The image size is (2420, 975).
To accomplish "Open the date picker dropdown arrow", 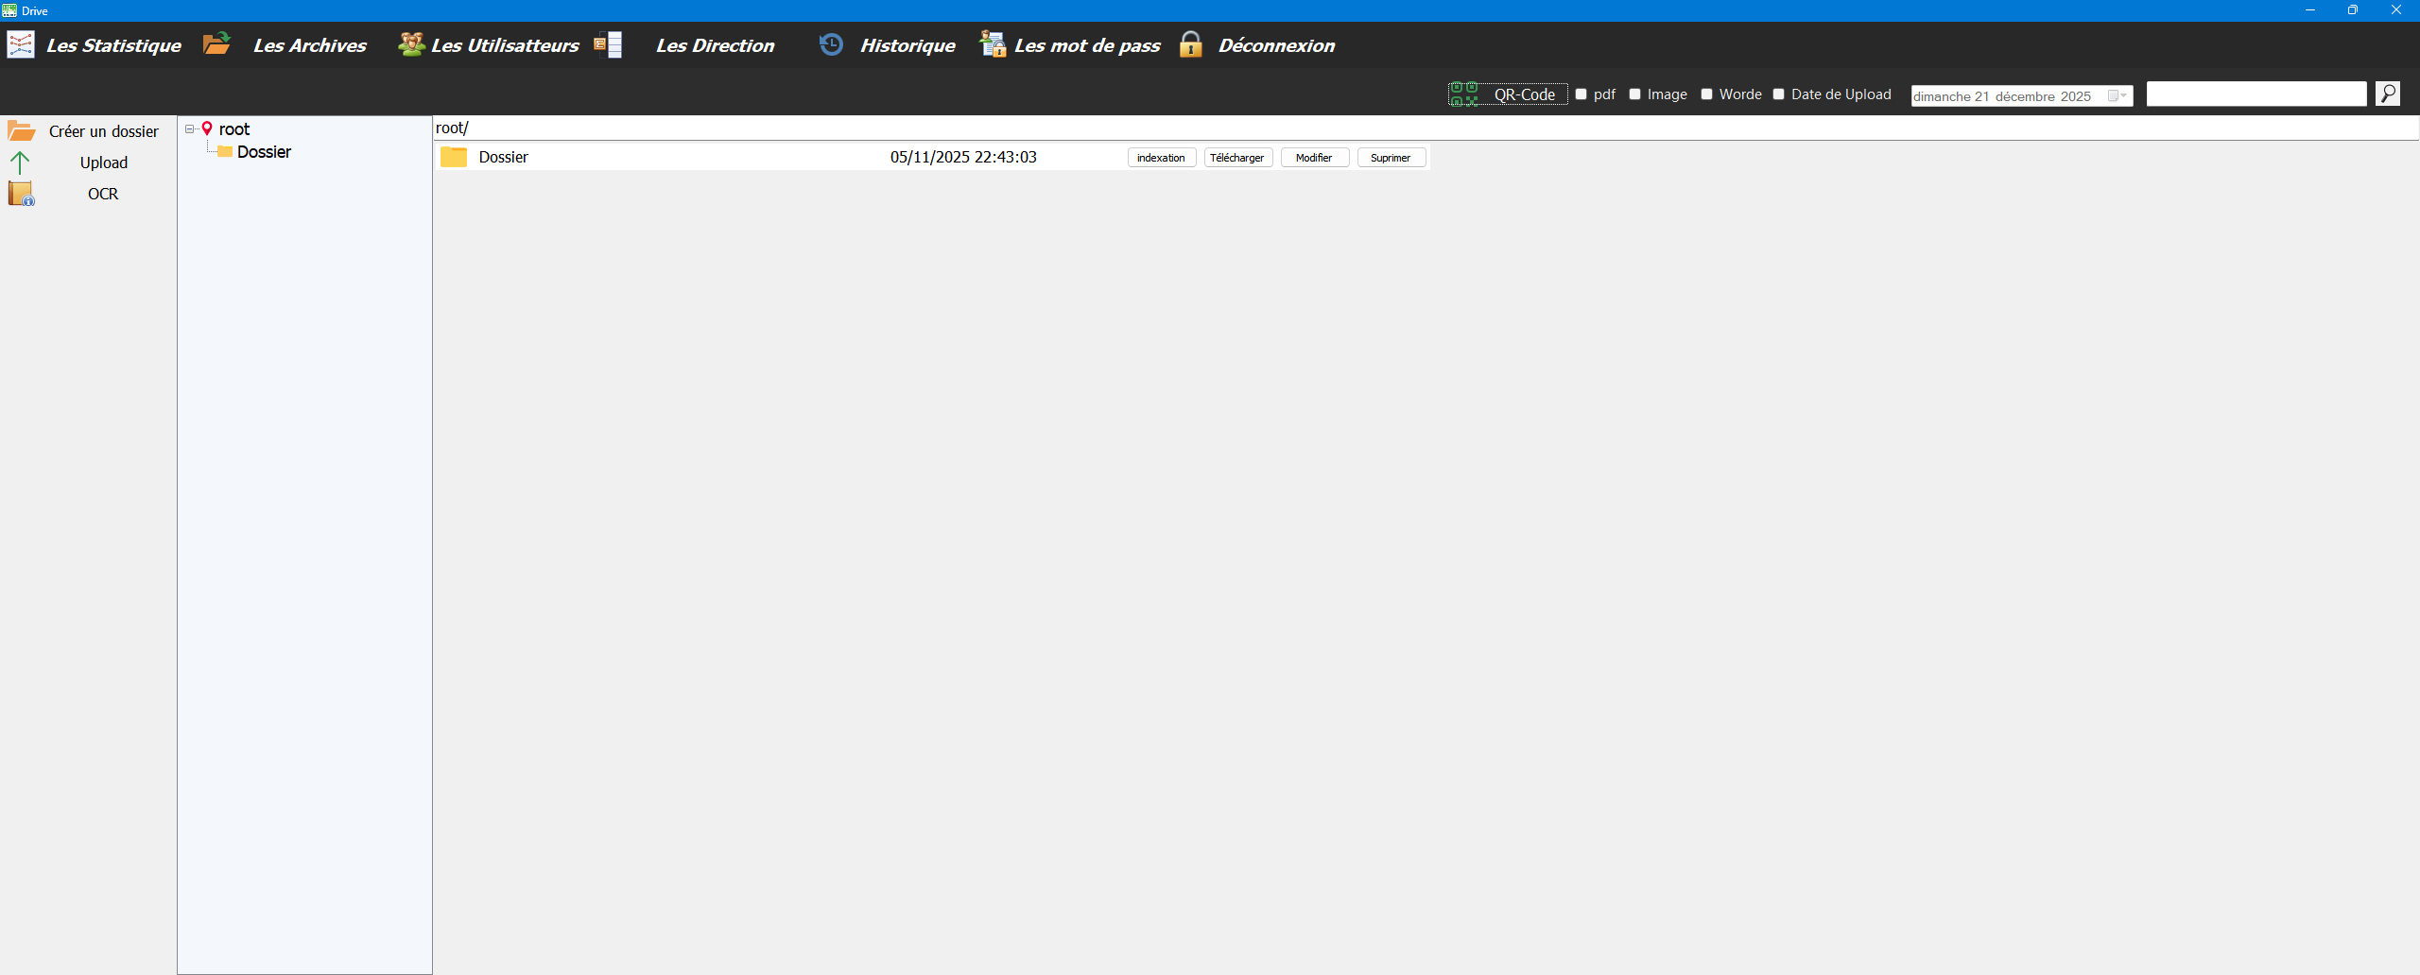I will coord(2123,96).
